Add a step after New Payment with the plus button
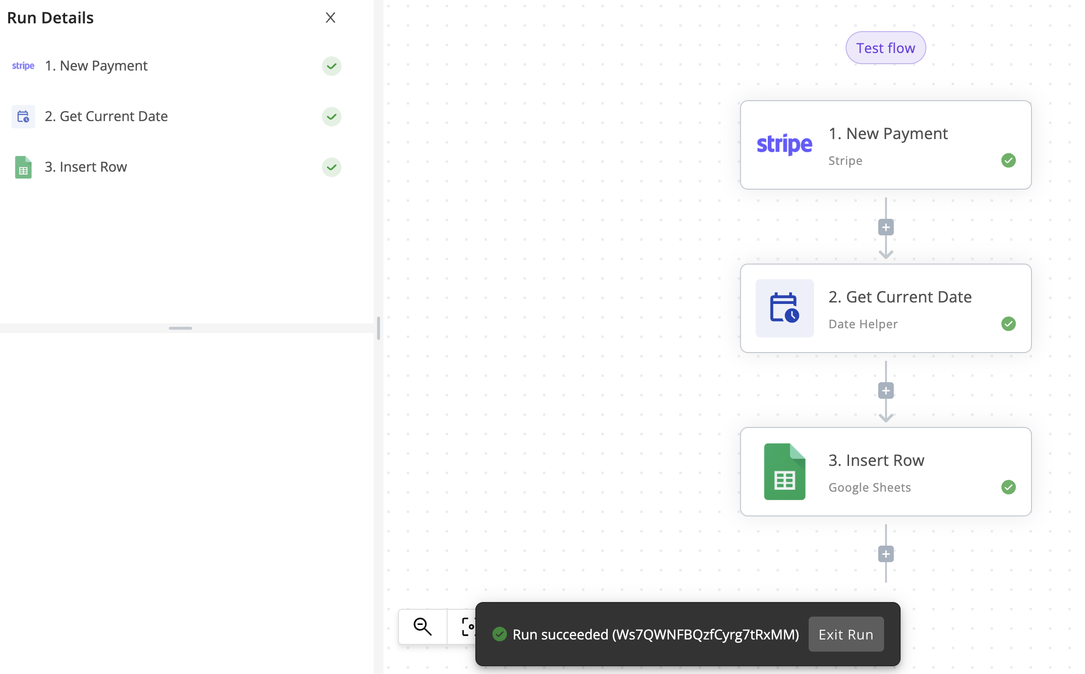The image size is (1085, 674). click(x=886, y=228)
